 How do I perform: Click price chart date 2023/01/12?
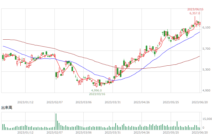pos(25,102)
